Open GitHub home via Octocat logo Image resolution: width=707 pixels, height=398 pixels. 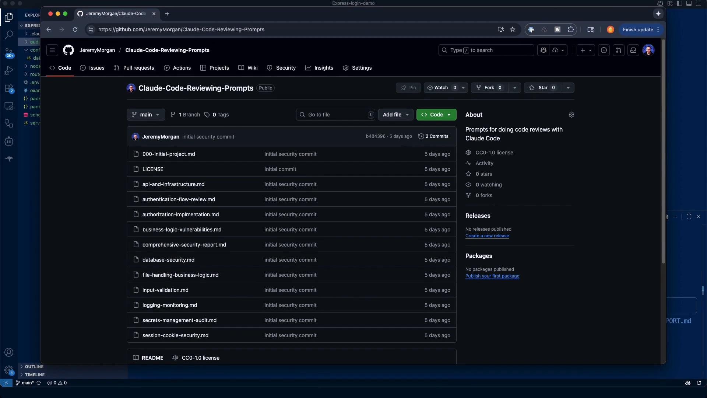click(68, 50)
